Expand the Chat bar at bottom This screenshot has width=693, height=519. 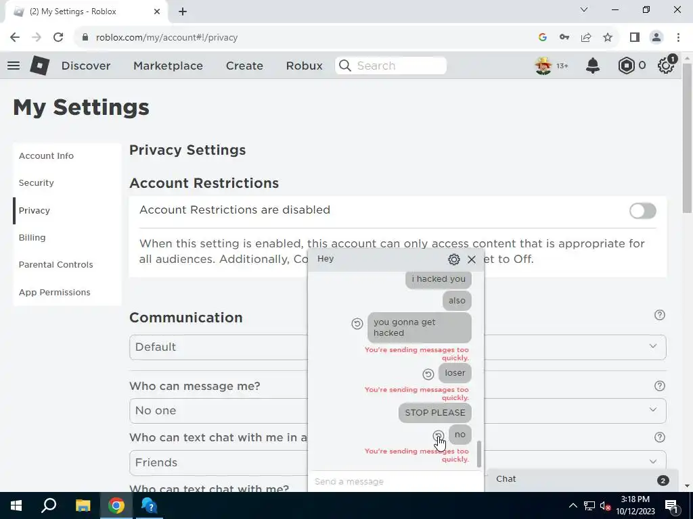pos(583,480)
